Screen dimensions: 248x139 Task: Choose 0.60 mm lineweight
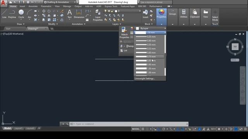click(x=150, y=53)
